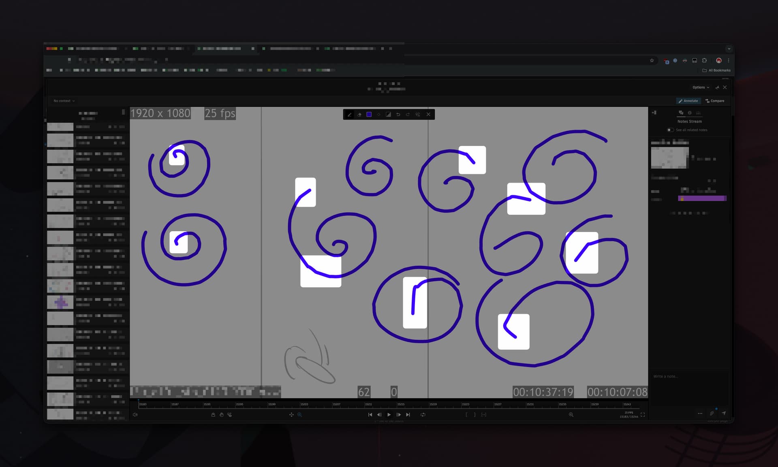Switch to the Notes Stream tab
This screenshot has height=467, width=778.
tap(681, 113)
